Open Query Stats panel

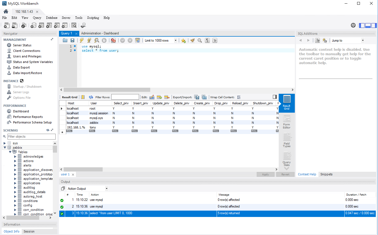tap(287, 159)
